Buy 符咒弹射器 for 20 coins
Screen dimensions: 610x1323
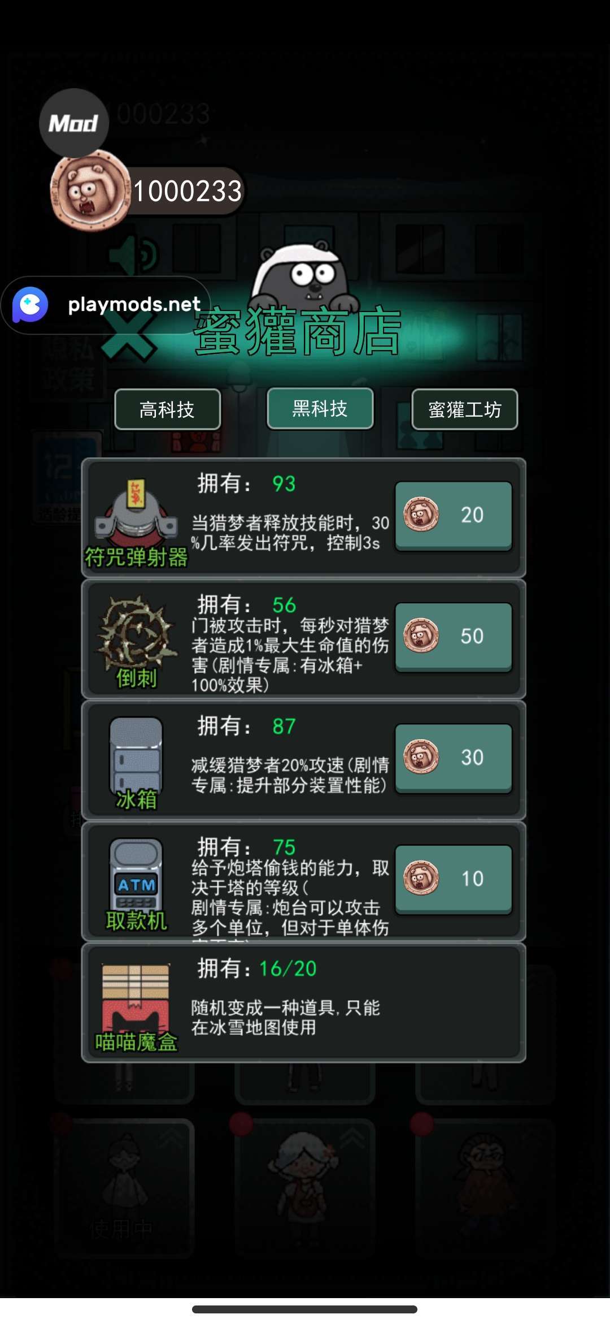pyautogui.click(x=454, y=516)
